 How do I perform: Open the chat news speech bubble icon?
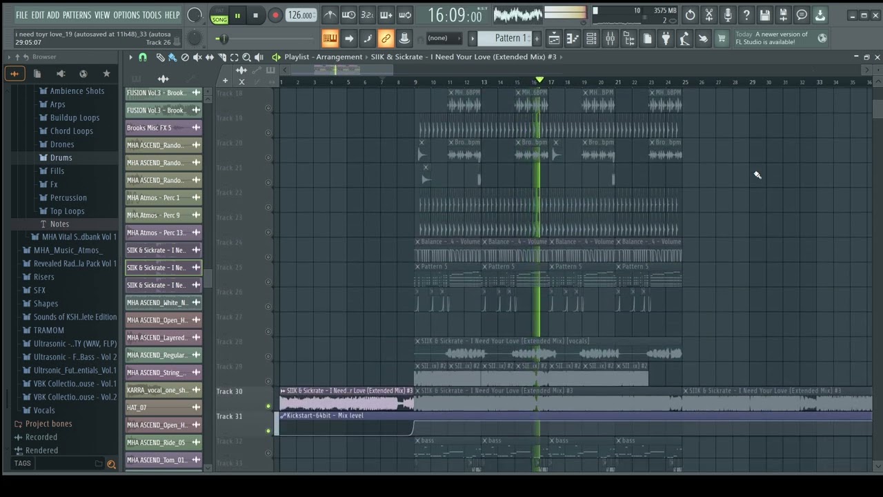pos(802,14)
